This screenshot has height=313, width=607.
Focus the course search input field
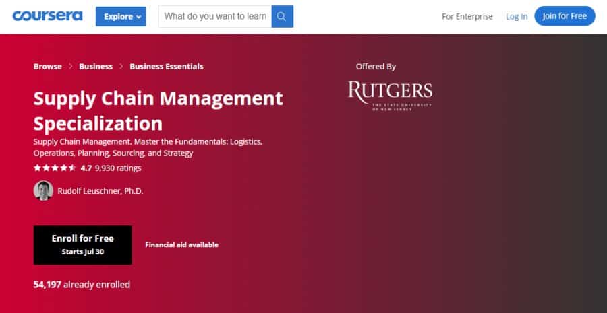pos(215,16)
